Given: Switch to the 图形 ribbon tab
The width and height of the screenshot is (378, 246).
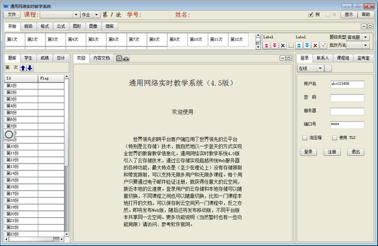Looking at the screenshot, I should [77, 26].
